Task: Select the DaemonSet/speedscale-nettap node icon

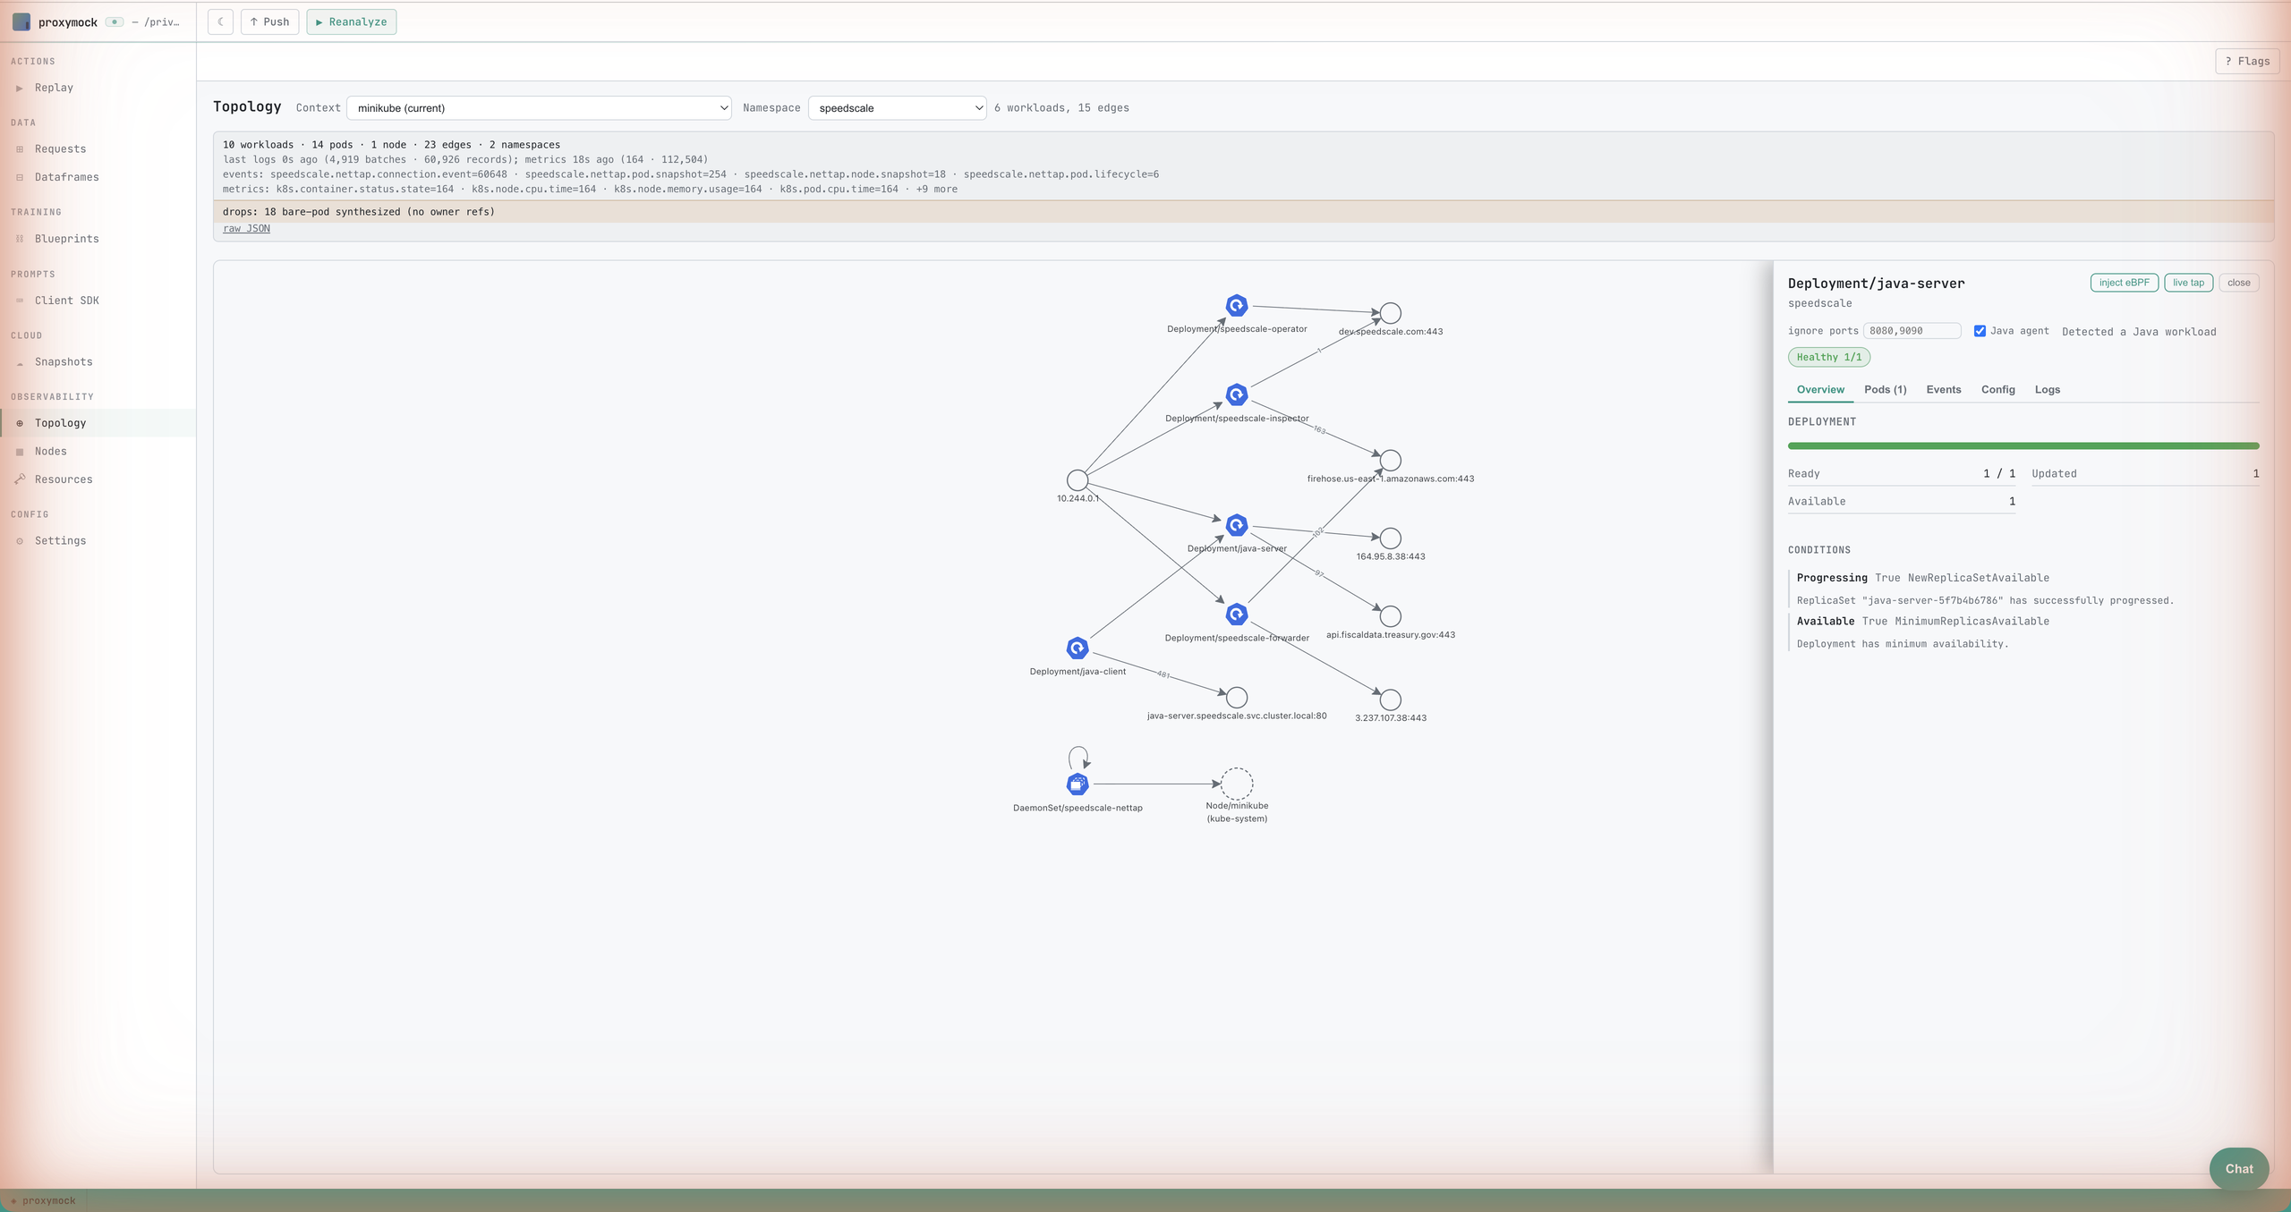Action: pos(1077,784)
